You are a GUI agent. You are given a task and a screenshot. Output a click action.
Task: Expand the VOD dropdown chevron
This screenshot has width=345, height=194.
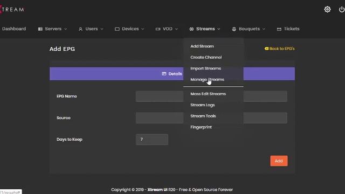pyautogui.click(x=176, y=29)
